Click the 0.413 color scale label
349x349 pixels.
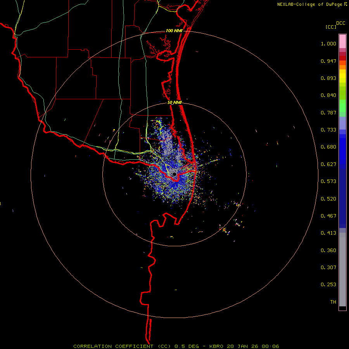(x=328, y=233)
